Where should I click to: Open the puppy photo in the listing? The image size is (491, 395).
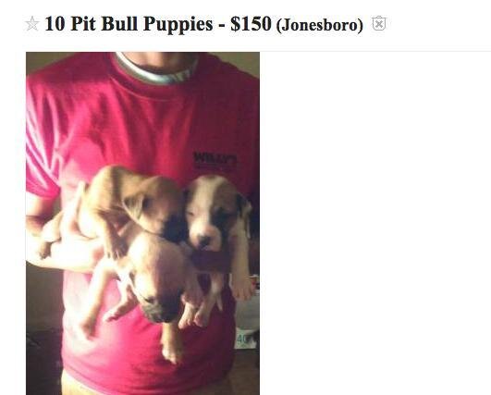[142, 223]
